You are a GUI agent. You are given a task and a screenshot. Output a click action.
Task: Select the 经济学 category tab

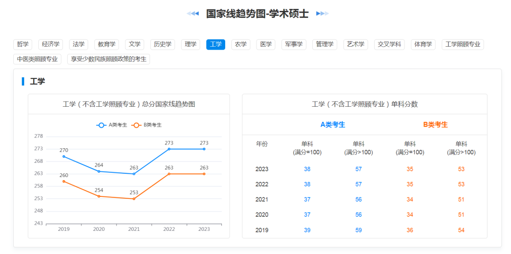click(51, 44)
